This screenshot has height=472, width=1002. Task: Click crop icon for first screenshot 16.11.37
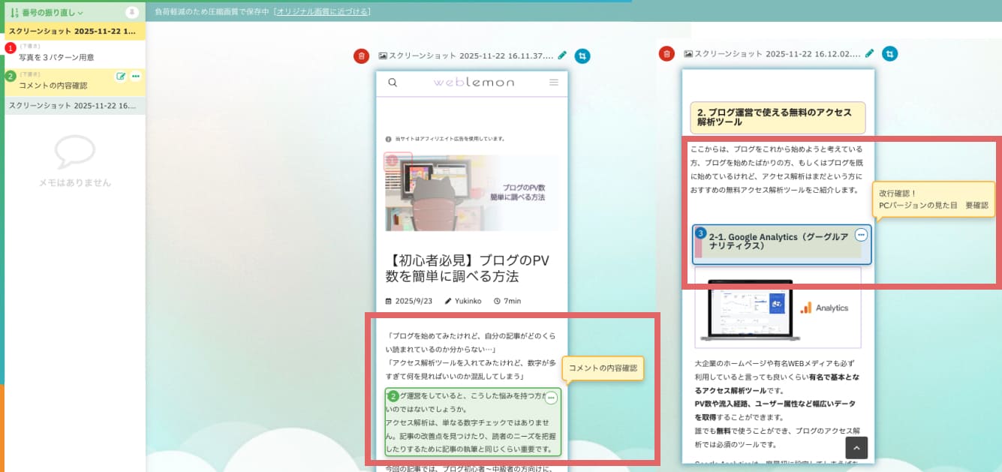(x=582, y=56)
